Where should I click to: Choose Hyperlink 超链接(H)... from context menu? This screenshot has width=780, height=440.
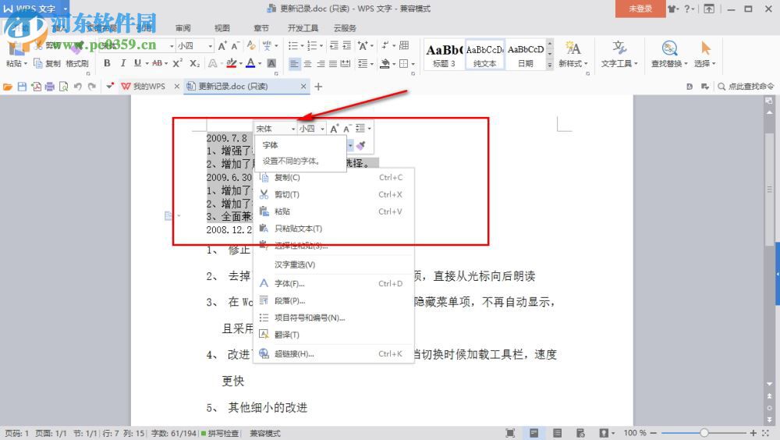(x=334, y=354)
